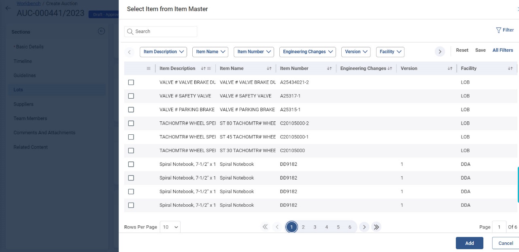Navigate to Timeline section
This screenshot has height=252, width=519.
pos(23,61)
